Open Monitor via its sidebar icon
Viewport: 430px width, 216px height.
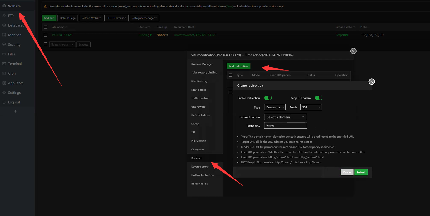pos(4,35)
